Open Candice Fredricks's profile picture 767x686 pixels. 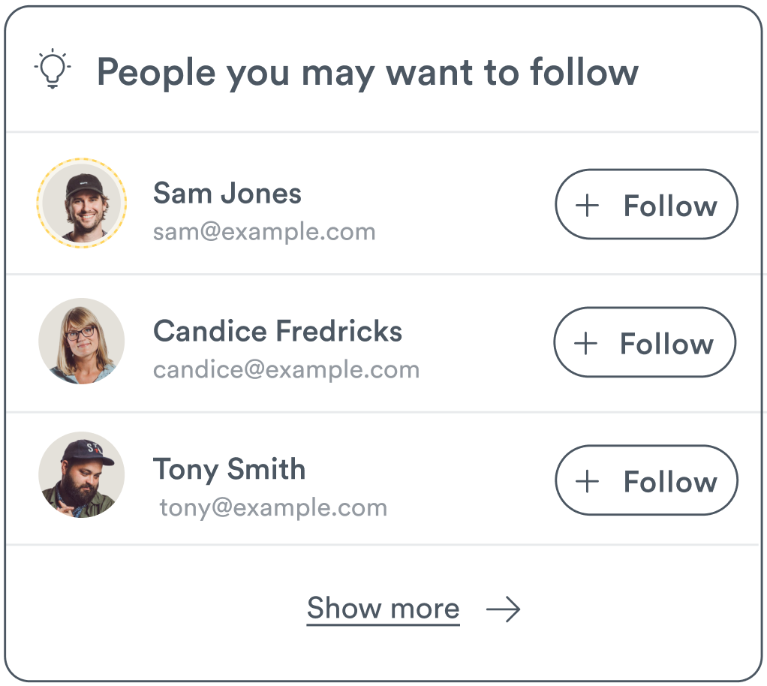(81, 341)
